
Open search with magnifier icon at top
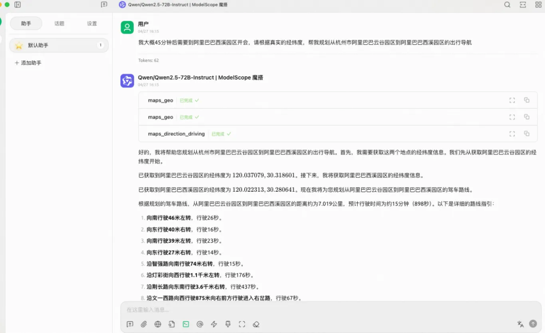(508, 5)
